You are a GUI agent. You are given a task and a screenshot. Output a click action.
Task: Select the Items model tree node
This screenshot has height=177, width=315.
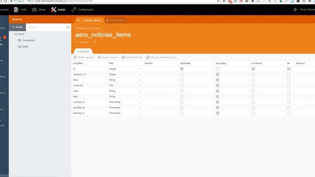click(x=20, y=34)
